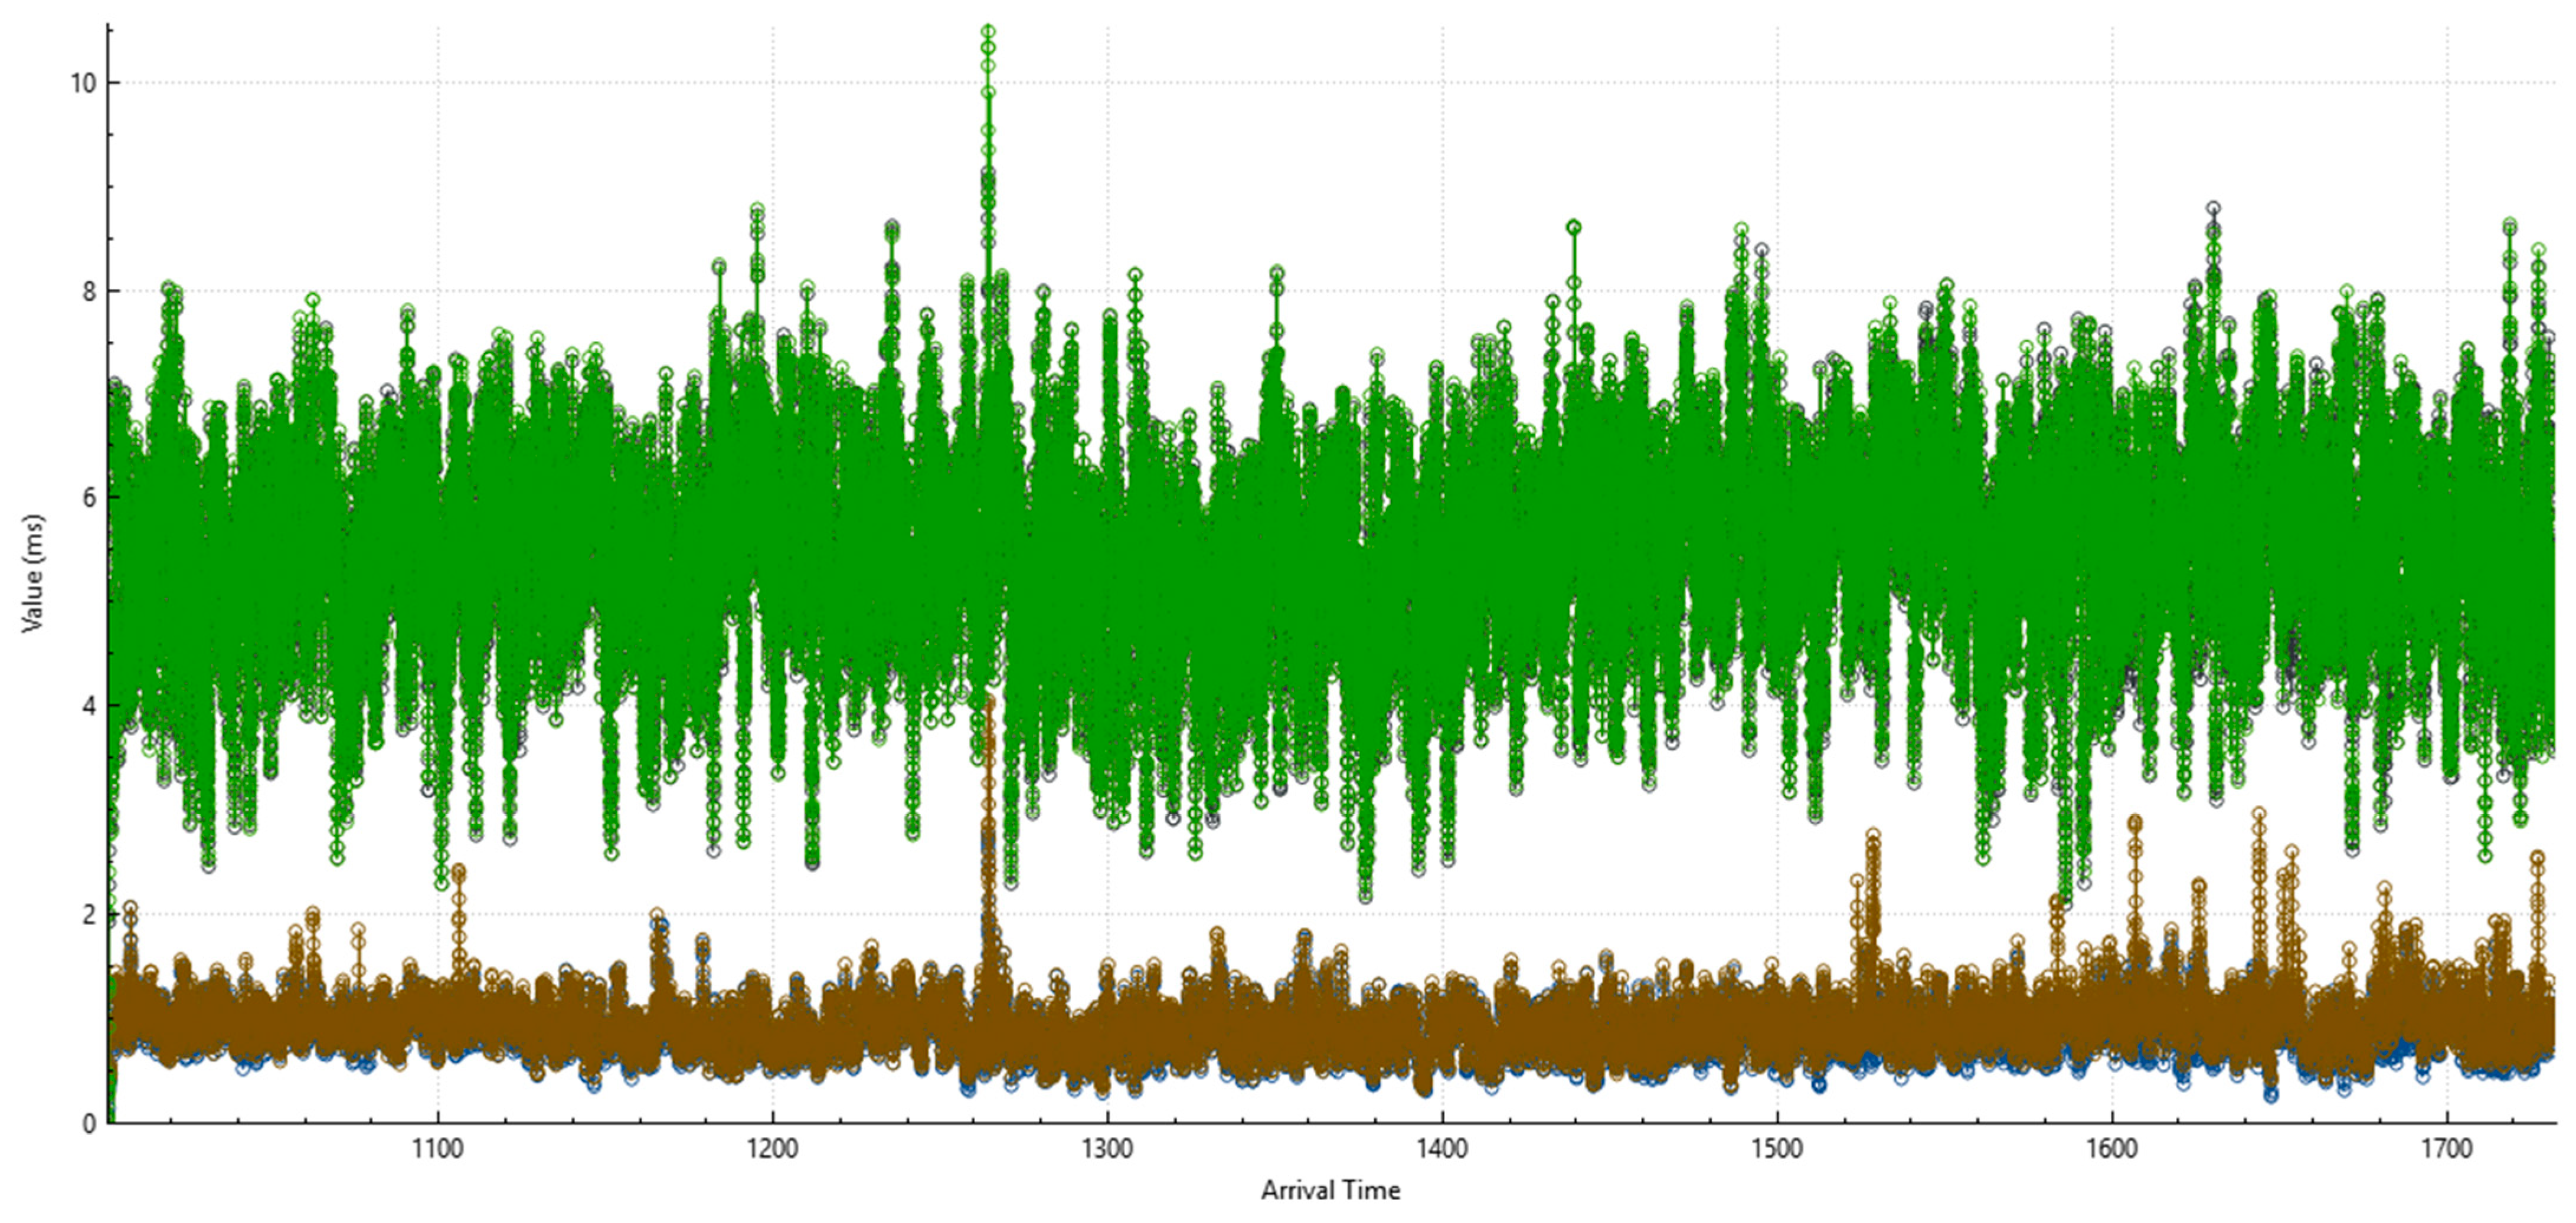Viewport: 2576px width, 1223px height.
Task: Select the 1700 tick label on x-axis
Action: coord(2447,1149)
